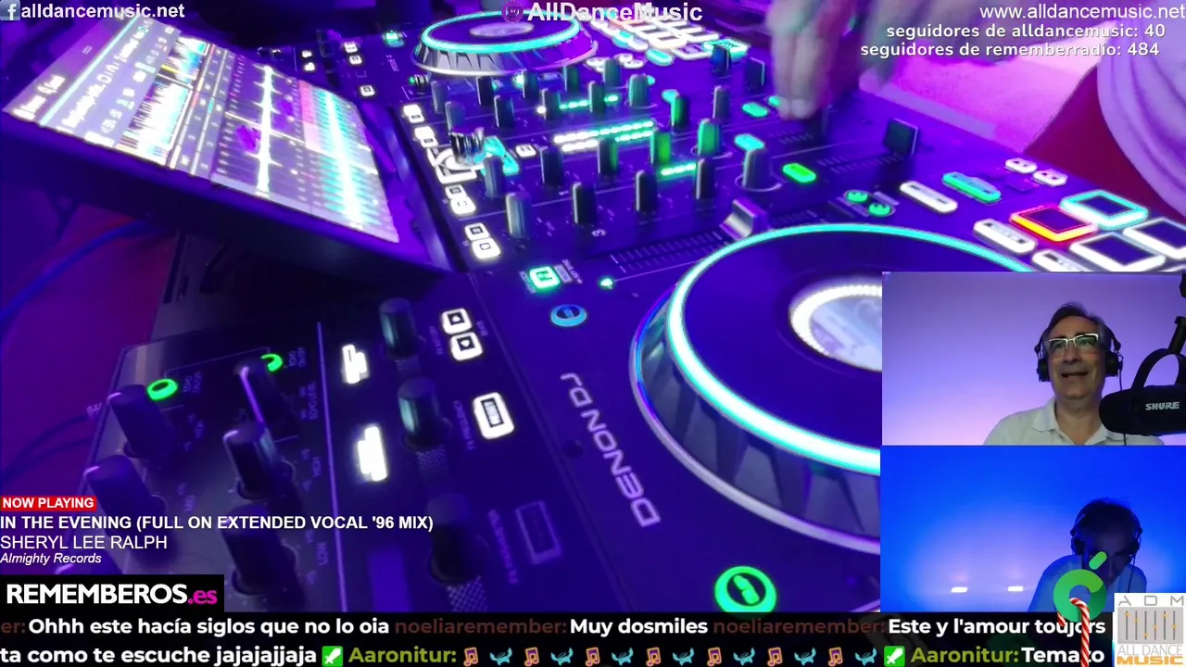Click the chat message 'Temazo'

1064,655
